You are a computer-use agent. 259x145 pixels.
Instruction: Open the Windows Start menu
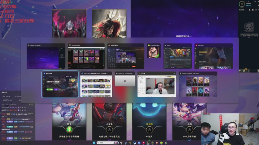point(94,143)
